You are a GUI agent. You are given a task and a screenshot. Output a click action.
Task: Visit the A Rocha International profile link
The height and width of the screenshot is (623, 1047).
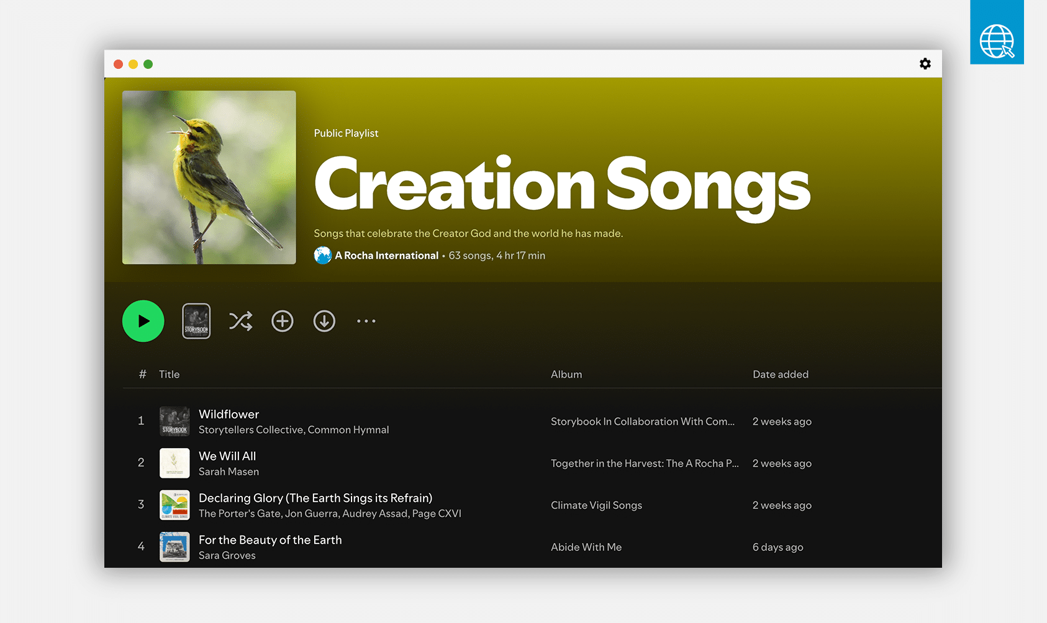tap(387, 256)
